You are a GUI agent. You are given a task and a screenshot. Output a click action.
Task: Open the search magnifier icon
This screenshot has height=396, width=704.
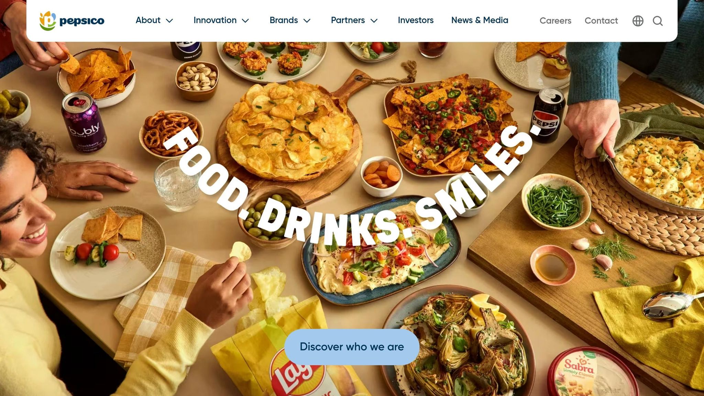tap(658, 21)
